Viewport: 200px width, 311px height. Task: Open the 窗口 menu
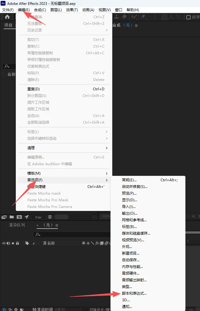[119, 10]
